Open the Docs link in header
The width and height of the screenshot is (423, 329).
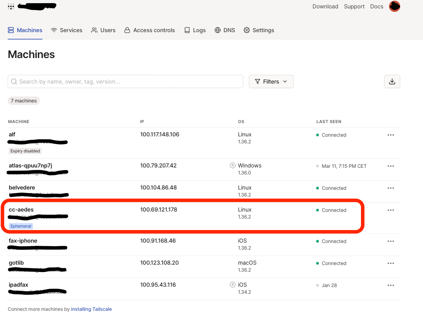tap(376, 6)
